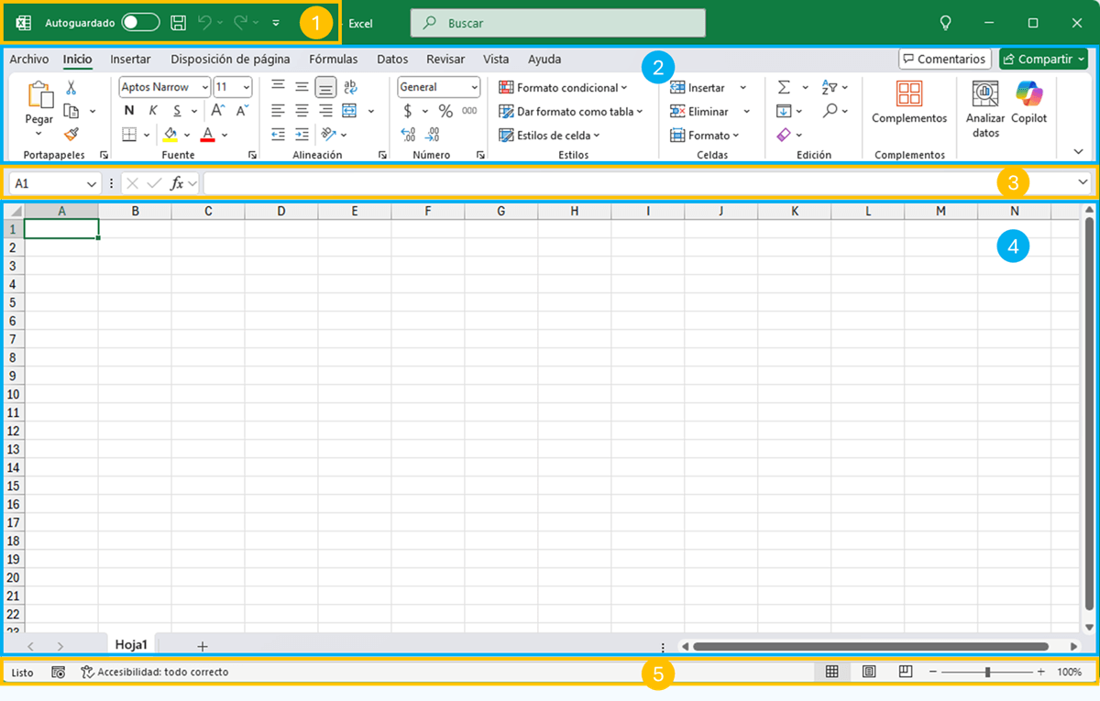Open the Fórmulas ribbon tab
Viewport: 1100px width, 701px height.
point(333,60)
